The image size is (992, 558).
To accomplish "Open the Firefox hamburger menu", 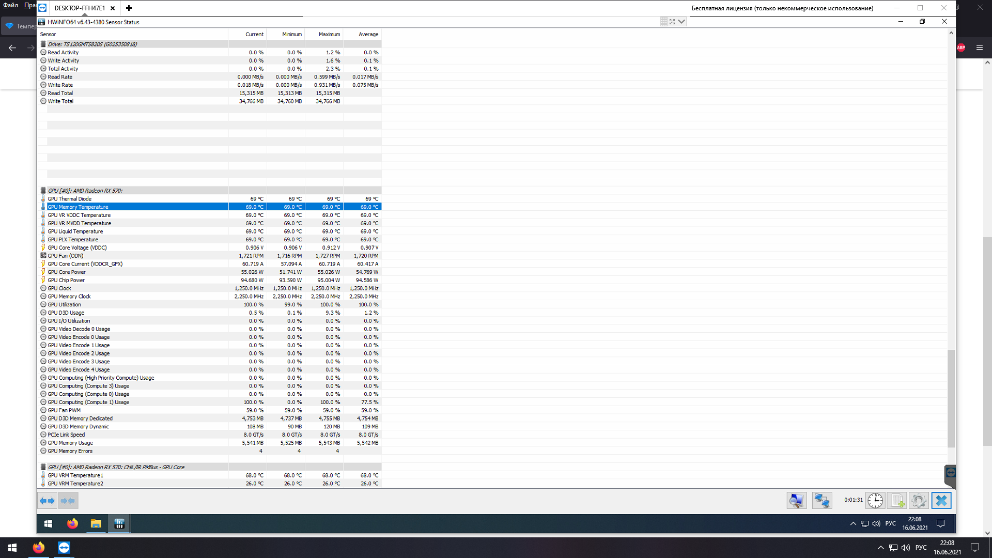I will point(980,48).
